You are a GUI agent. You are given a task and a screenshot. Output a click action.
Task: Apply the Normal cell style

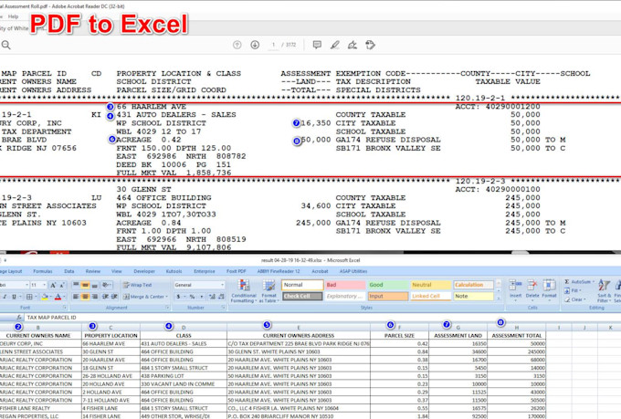point(302,285)
